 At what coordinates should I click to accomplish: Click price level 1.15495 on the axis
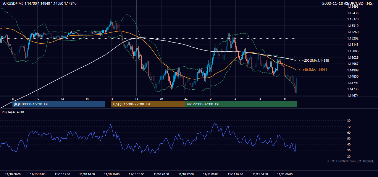[x=353, y=6]
